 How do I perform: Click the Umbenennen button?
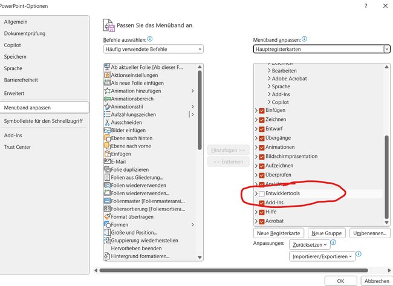tap(370, 233)
